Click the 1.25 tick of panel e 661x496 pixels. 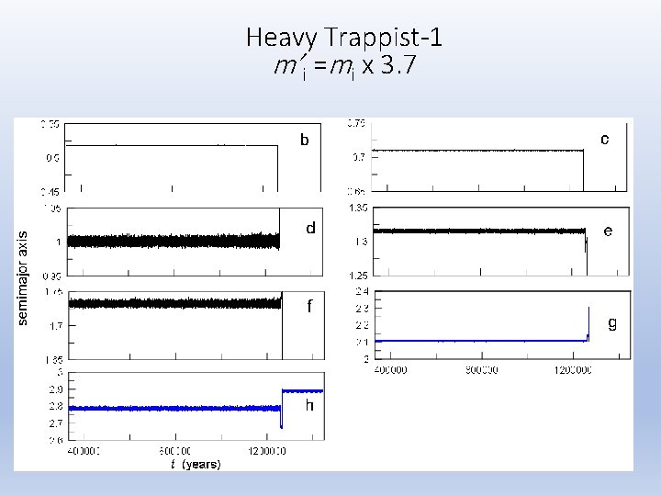tap(358, 276)
